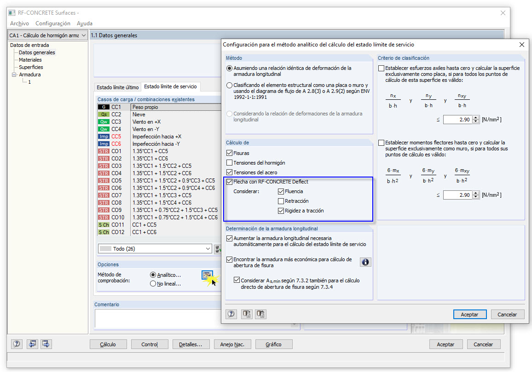This screenshot has width=532, height=372.
Task: Toggle Tensiones del acero checkbox
Action: (x=229, y=172)
